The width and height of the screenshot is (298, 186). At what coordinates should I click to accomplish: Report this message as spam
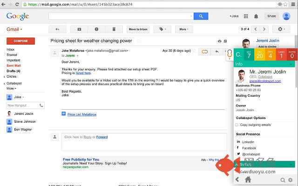96,29
